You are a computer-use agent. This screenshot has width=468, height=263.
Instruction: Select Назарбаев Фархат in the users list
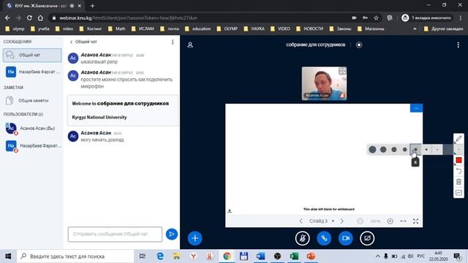pos(32,146)
